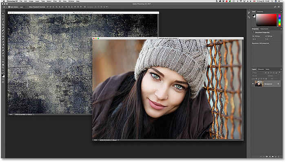The width and height of the screenshot is (286, 162).
Task: Click the search icon in options bar
Action: (275, 7)
